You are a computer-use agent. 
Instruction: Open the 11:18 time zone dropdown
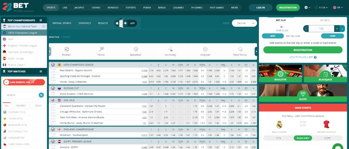[321, 7]
